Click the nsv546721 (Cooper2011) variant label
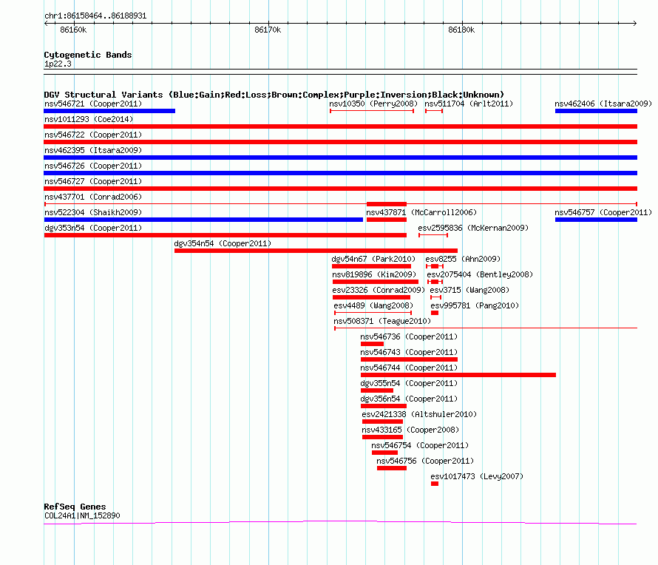The image size is (658, 565). coord(93,104)
